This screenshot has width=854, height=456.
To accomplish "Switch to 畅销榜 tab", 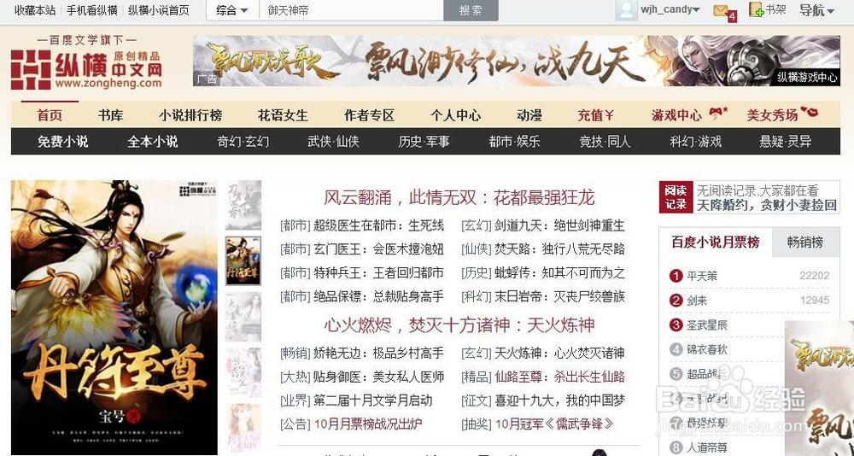I will point(805,243).
